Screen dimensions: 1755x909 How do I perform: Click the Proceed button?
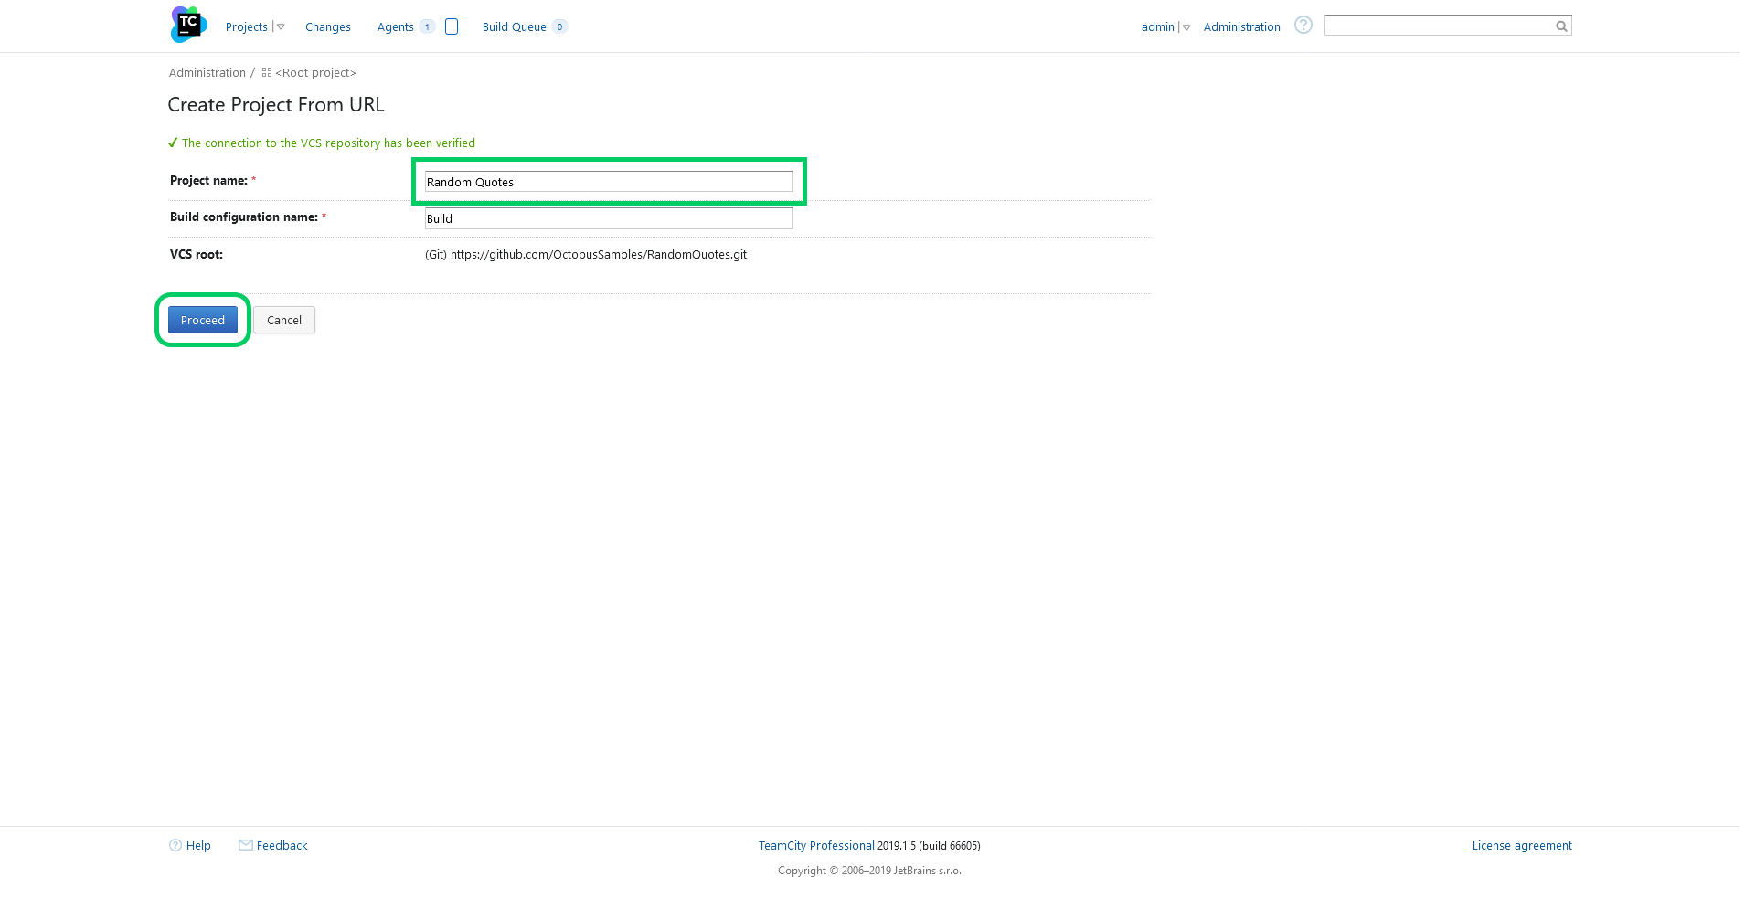click(203, 320)
